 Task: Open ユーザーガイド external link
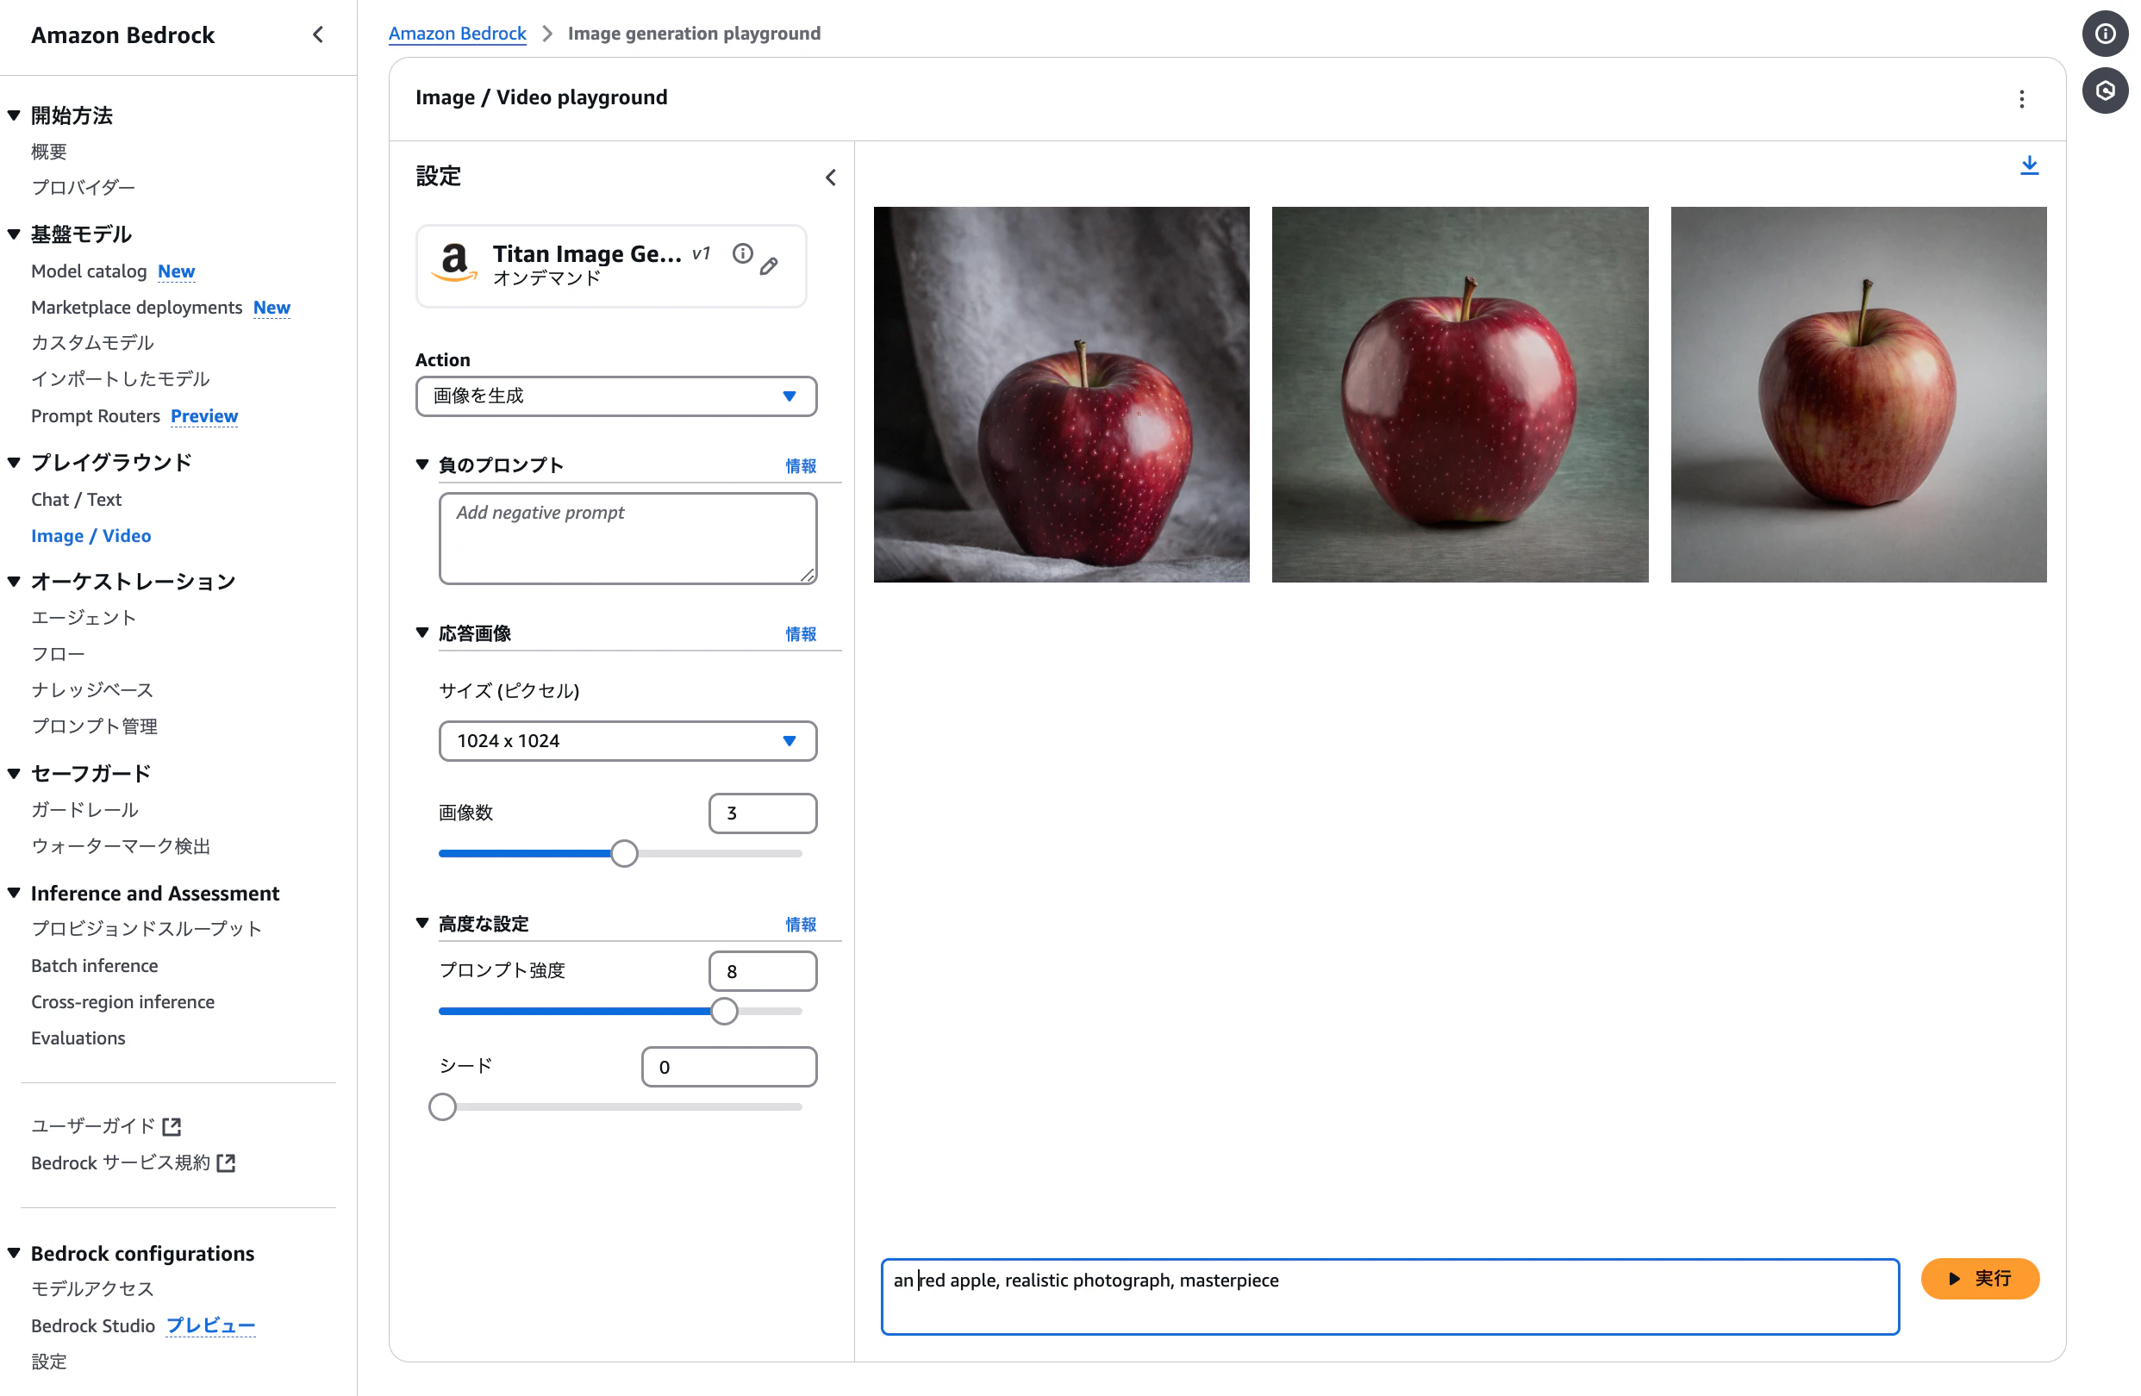tap(106, 1125)
